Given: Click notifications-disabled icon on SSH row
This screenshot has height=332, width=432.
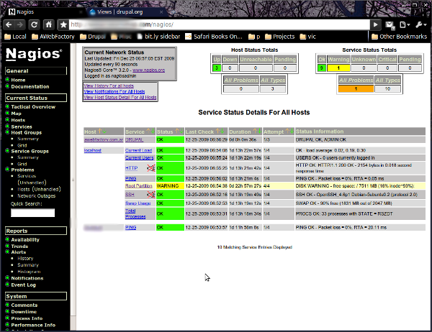Looking at the screenshot, I should (151, 195).
